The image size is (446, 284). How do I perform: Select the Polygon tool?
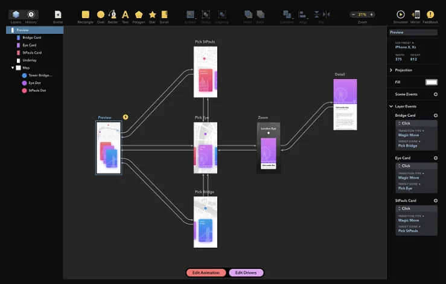(x=139, y=15)
